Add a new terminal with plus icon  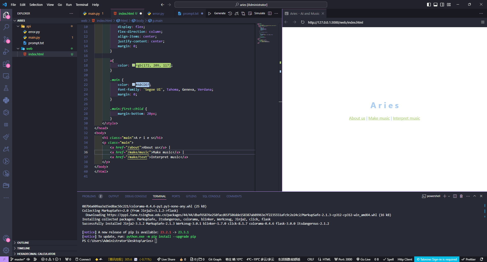(x=445, y=196)
